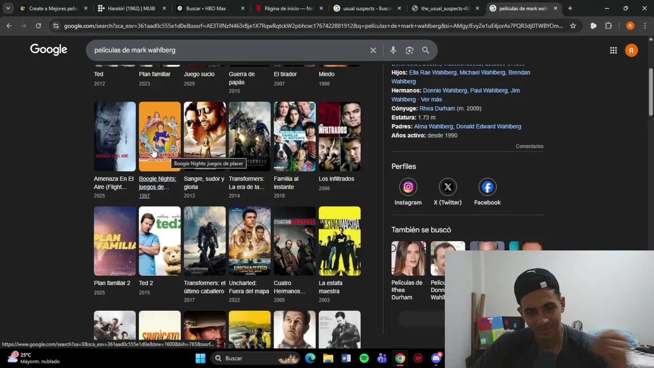Open Cuatro Hermanos poster
The height and width of the screenshot is (368, 654).
point(294,241)
